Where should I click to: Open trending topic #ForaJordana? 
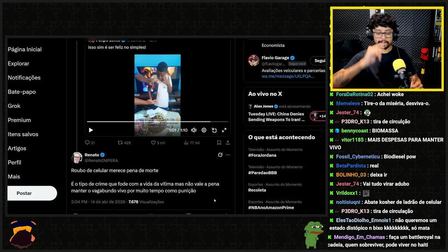[262, 155]
